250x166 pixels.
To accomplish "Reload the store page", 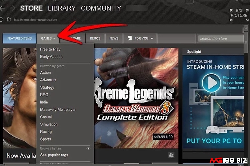I will point(1,19).
